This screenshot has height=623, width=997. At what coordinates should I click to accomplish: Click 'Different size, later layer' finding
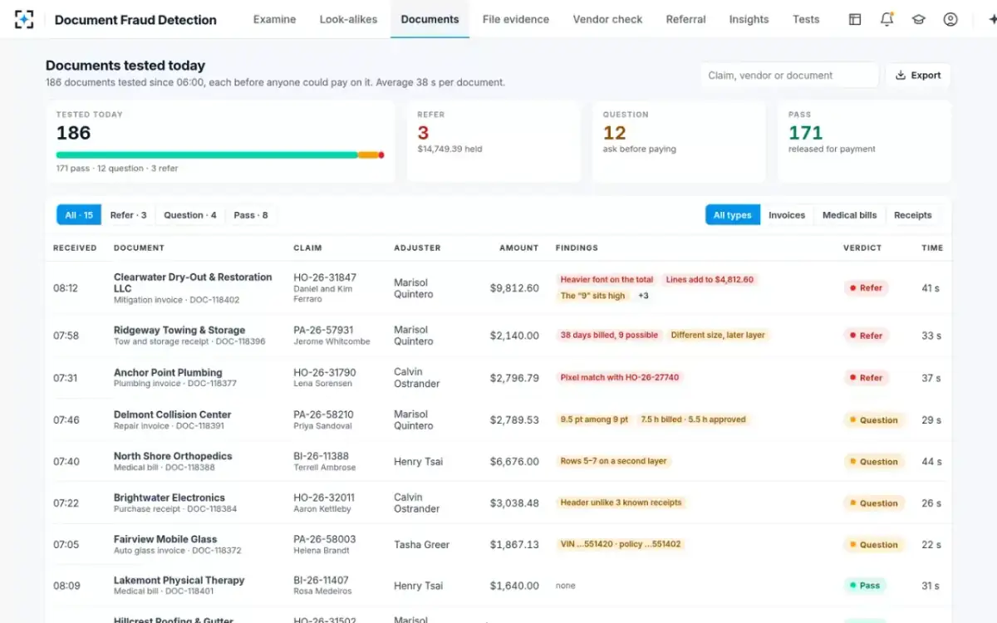718,335
